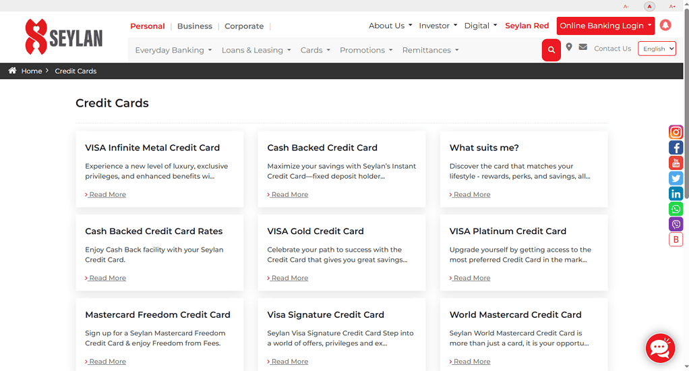Image resolution: width=689 pixels, height=371 pixels.
Task: Switch to the Business tab
Action: tap(195, 26)
